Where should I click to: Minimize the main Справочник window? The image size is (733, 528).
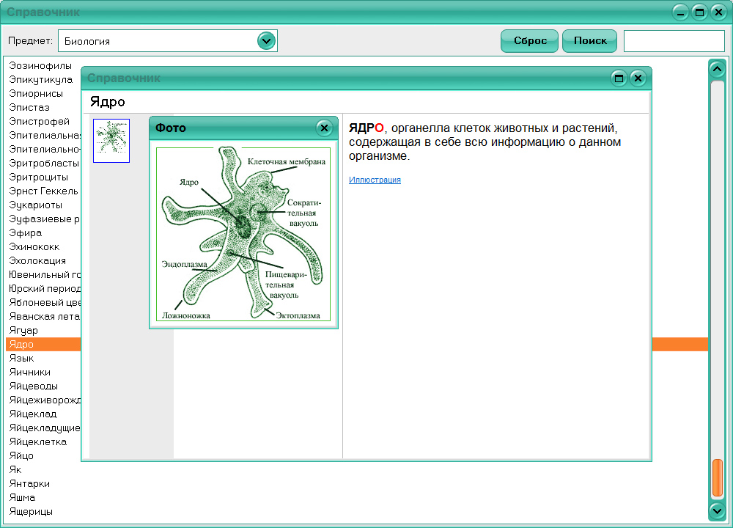click(x=681, y=12)
